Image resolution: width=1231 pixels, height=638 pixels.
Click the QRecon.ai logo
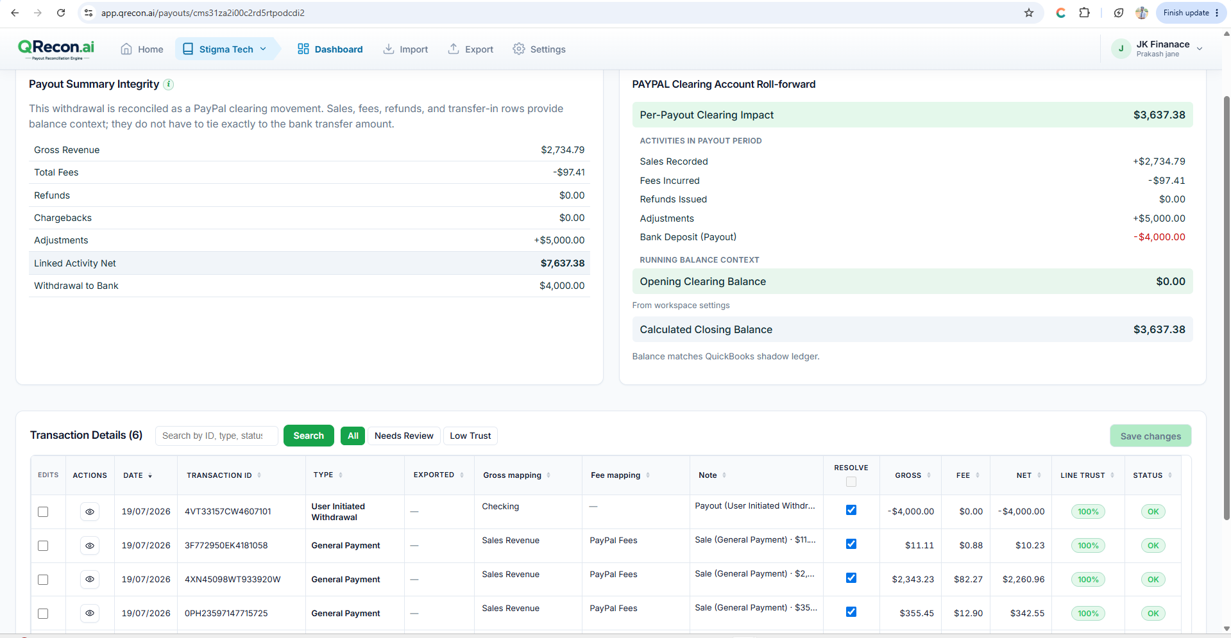coord(56,49)
